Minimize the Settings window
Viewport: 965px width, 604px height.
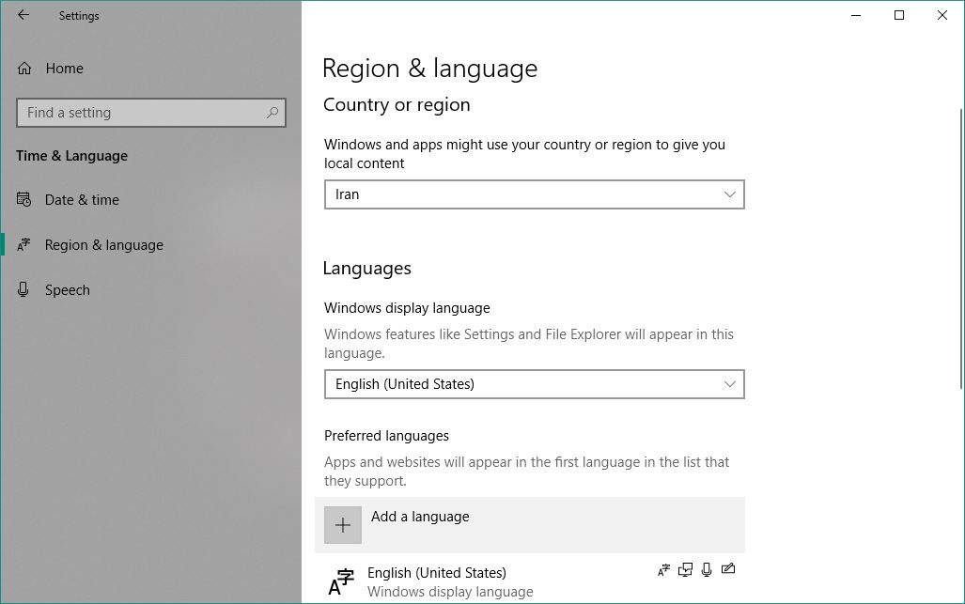click(x=856, y=15)
